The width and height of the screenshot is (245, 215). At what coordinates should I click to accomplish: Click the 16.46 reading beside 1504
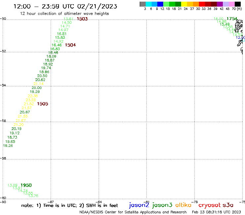(x=57, y=45)
